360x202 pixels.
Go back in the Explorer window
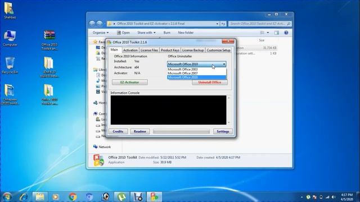(92, 24)
